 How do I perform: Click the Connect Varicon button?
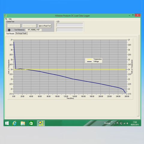pyautogui.click(x=14, y=26)
